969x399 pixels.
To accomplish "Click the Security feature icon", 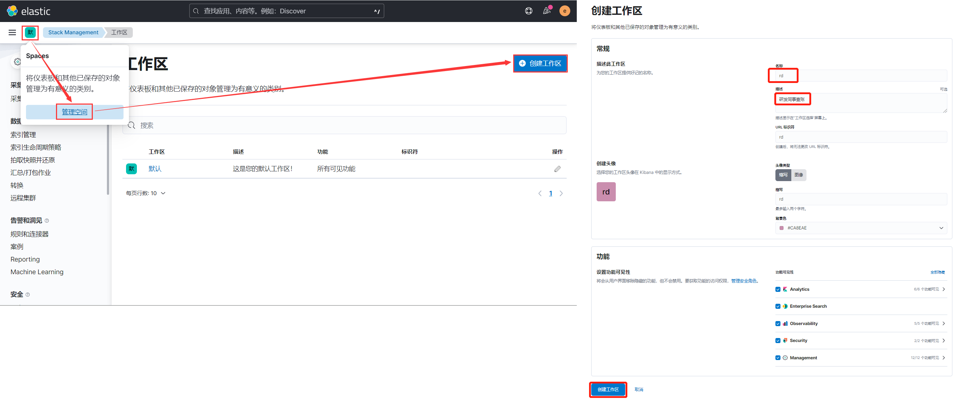I will [x=785, y=341].
